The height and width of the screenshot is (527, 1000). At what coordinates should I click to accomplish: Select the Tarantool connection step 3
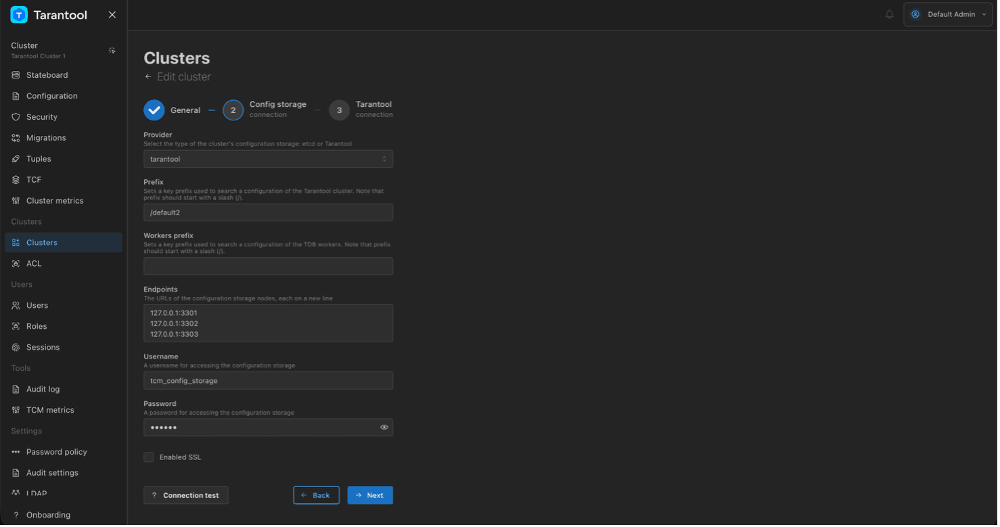tap(361, 110)
